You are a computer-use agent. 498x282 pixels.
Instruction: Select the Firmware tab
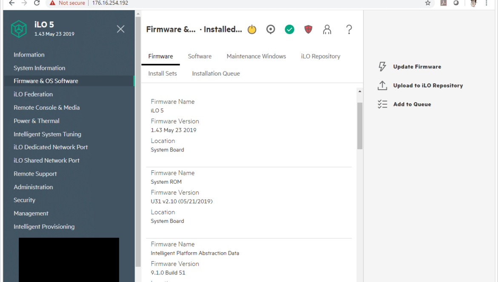161,57
